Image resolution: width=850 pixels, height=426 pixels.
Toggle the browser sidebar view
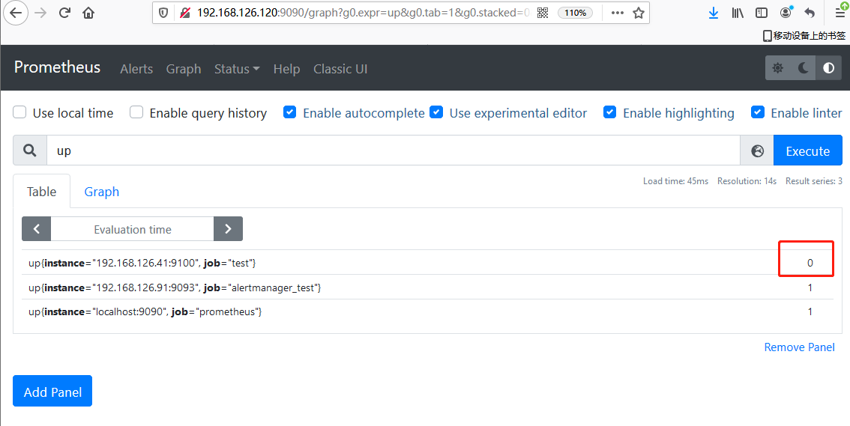pos(762,13)
